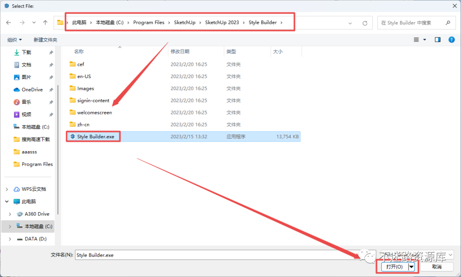Image resolution: width=461 pixels, height=277 pixels.
Task: Open the dropdown arrow beside 打开(O)
Action: click(411, 267)
